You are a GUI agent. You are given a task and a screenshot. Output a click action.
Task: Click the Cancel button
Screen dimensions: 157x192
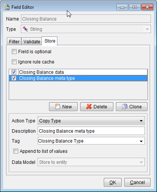137,182
